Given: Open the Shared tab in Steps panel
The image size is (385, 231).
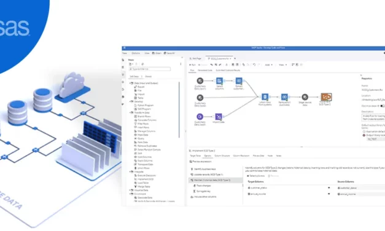Looking at the screenshot, I should 149,76.
